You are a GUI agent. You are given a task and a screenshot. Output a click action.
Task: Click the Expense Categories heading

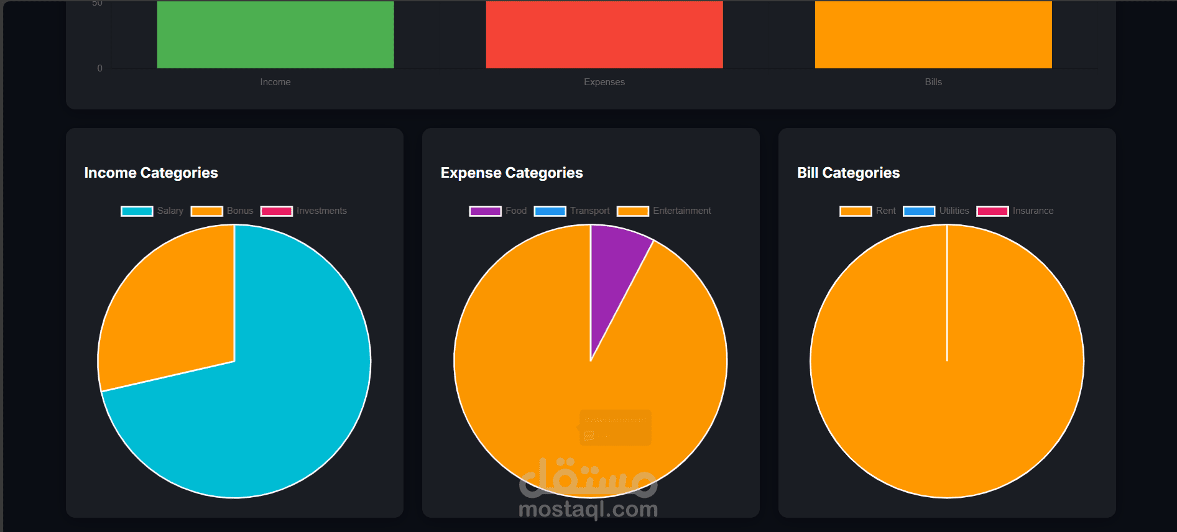(512, 173)
